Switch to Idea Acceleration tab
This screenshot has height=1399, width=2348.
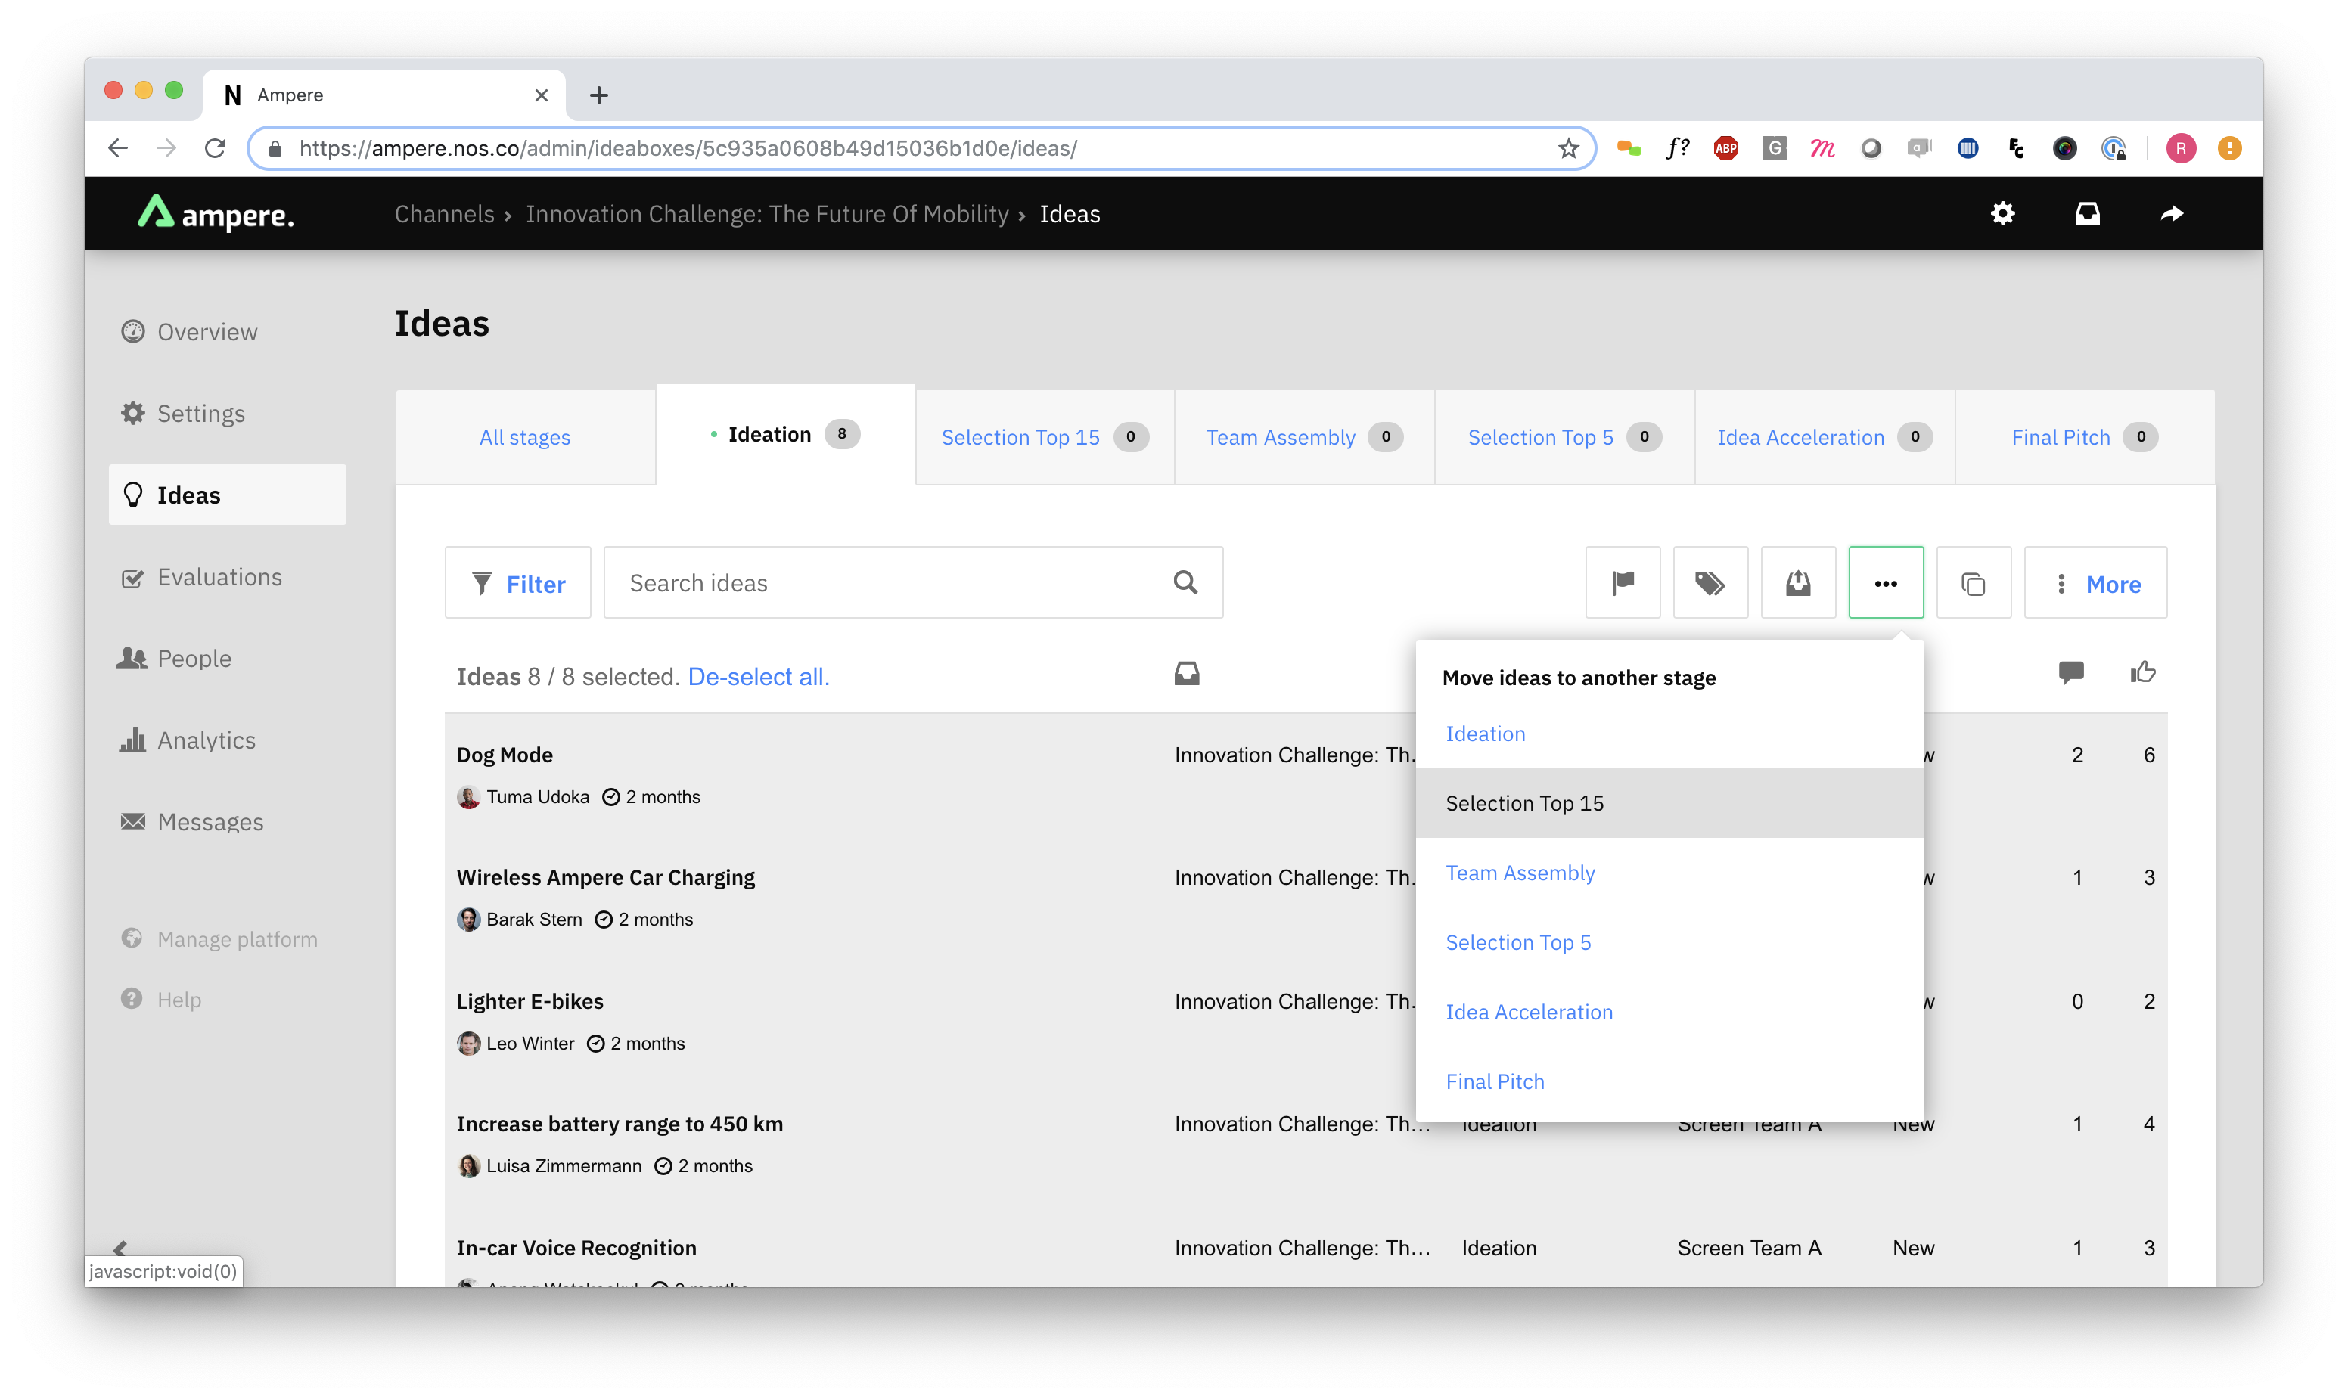[1825, 436]
